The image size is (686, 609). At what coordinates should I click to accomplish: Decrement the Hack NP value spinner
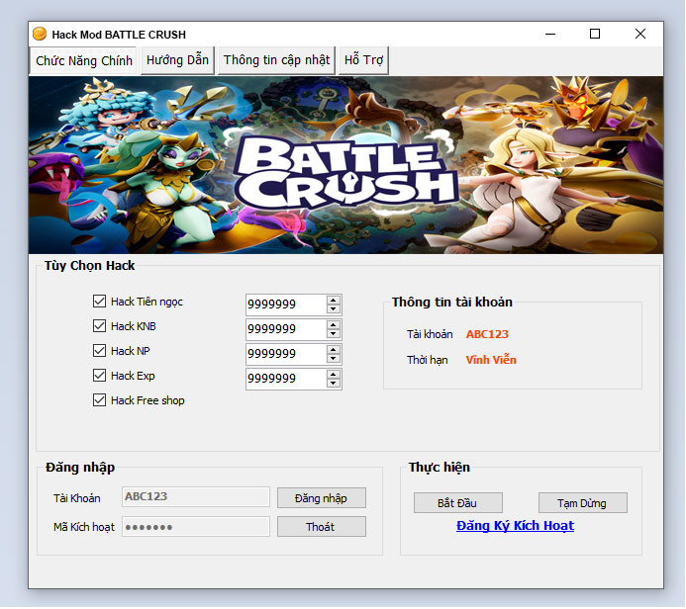[x=334, y=359]
